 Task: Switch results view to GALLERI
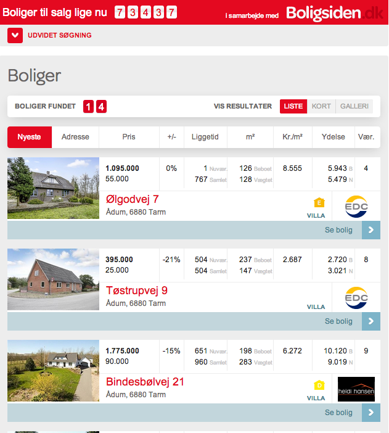pyautogui.click(x=354, y=106)
